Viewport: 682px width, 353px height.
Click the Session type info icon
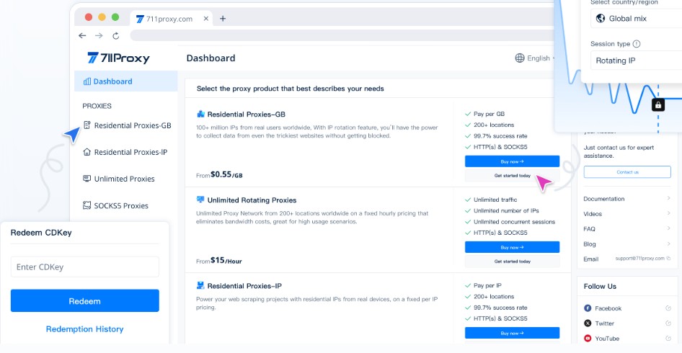[x=637, y=44]
